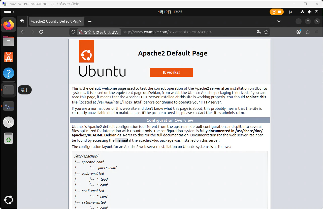Image resolution: width=323 pixels, height=209 pixels.
Task: Bookmark this page with the star
Action: pyautogui.click(x=266, y=32)
